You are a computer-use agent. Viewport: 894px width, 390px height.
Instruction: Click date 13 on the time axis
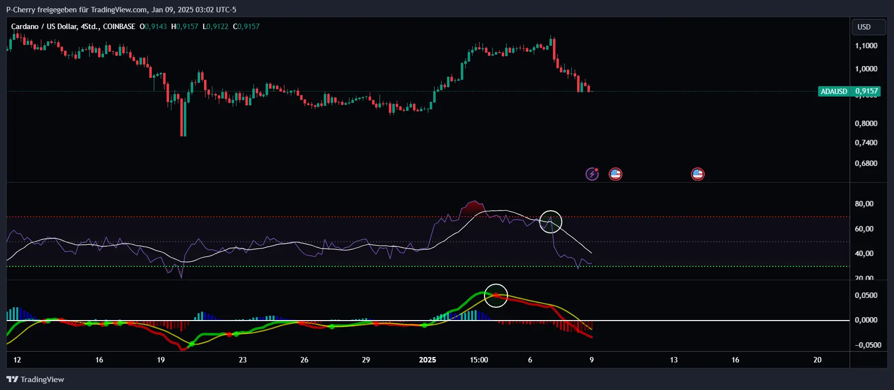(x=674, y=360)
